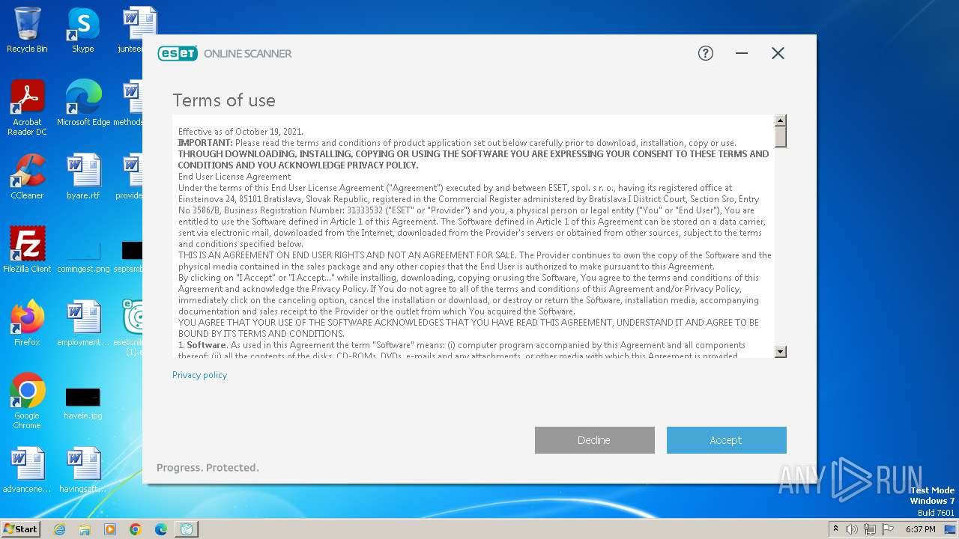Click the 'Terms of use' heading
Viewport: 959px width, 539px height.
pyautogui.click(x=224, y=100)
